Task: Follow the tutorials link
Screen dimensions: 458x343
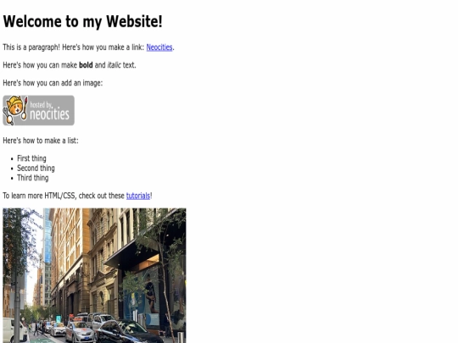Action: 138,196
